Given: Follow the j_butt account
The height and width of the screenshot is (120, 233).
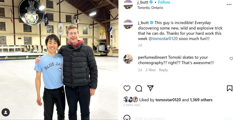Looking at the screenshot, I should point(164,2).
